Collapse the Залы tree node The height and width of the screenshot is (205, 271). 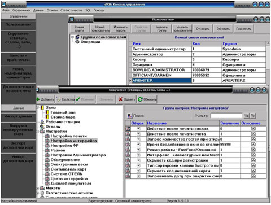[38, 108]
